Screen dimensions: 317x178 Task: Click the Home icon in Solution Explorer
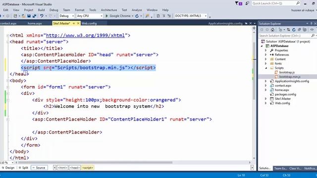(x=272, y=30)
